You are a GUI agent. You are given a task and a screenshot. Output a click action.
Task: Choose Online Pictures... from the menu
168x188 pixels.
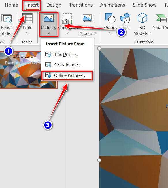point(67,75)
